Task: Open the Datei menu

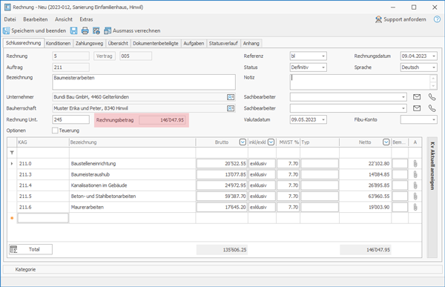Action: (x=10, y=19)
